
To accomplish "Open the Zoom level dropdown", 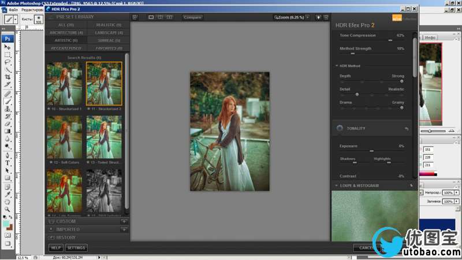I will point(308,17).
